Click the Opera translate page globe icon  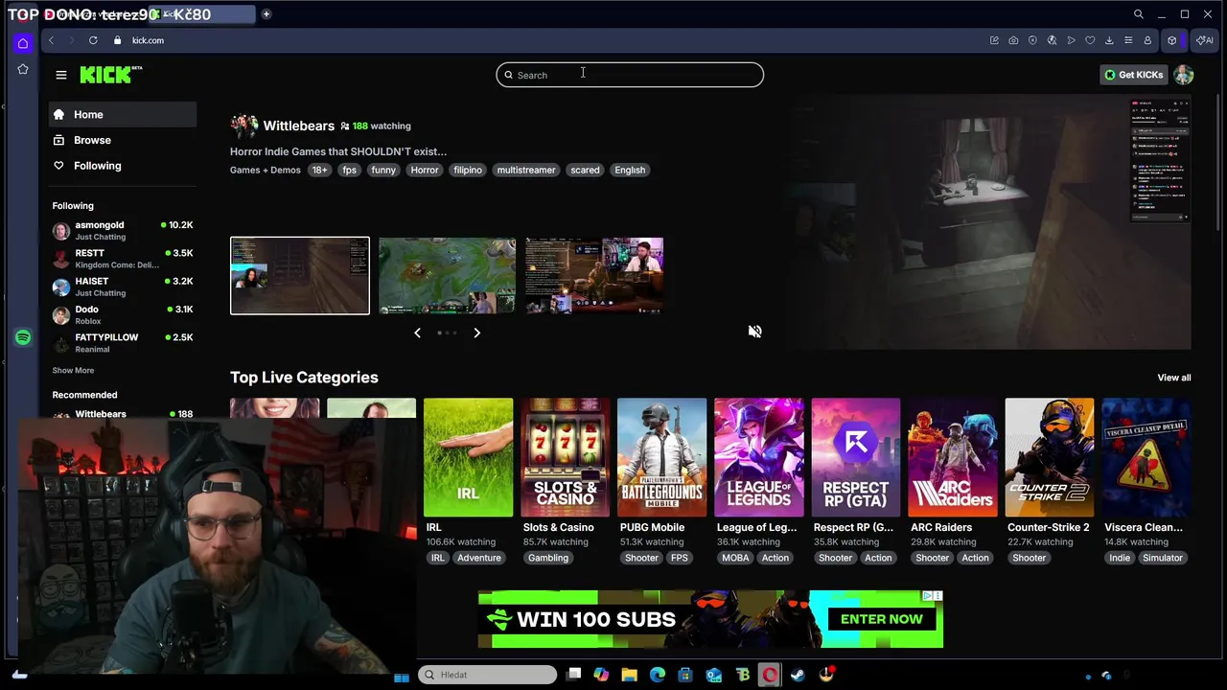click(x=1052, y=40)
